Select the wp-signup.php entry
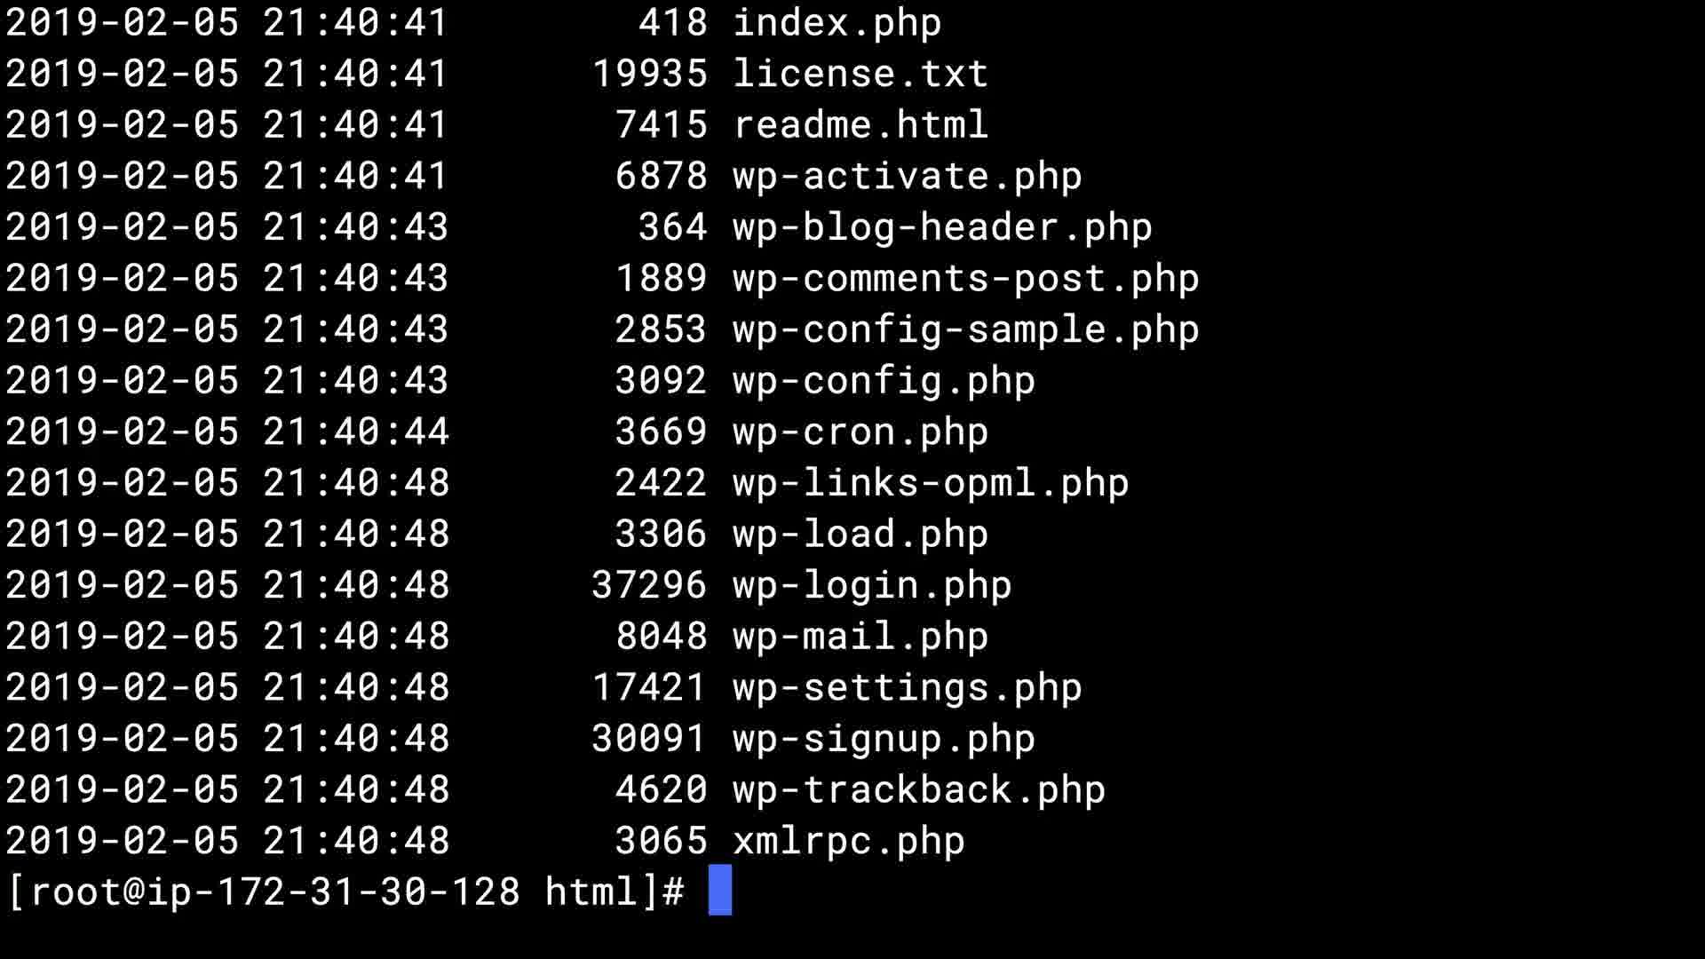Screen dimensions: 1705x959 [x=884, y=739]
